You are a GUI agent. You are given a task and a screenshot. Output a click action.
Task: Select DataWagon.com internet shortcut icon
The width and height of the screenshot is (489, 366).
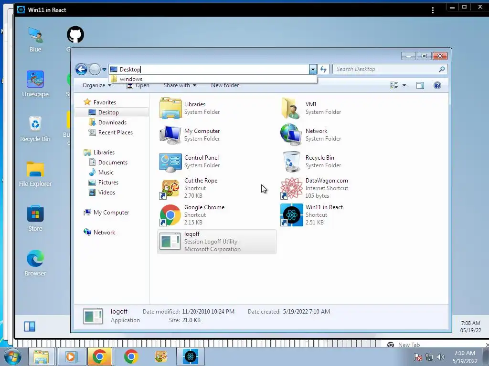pos(291,188)
